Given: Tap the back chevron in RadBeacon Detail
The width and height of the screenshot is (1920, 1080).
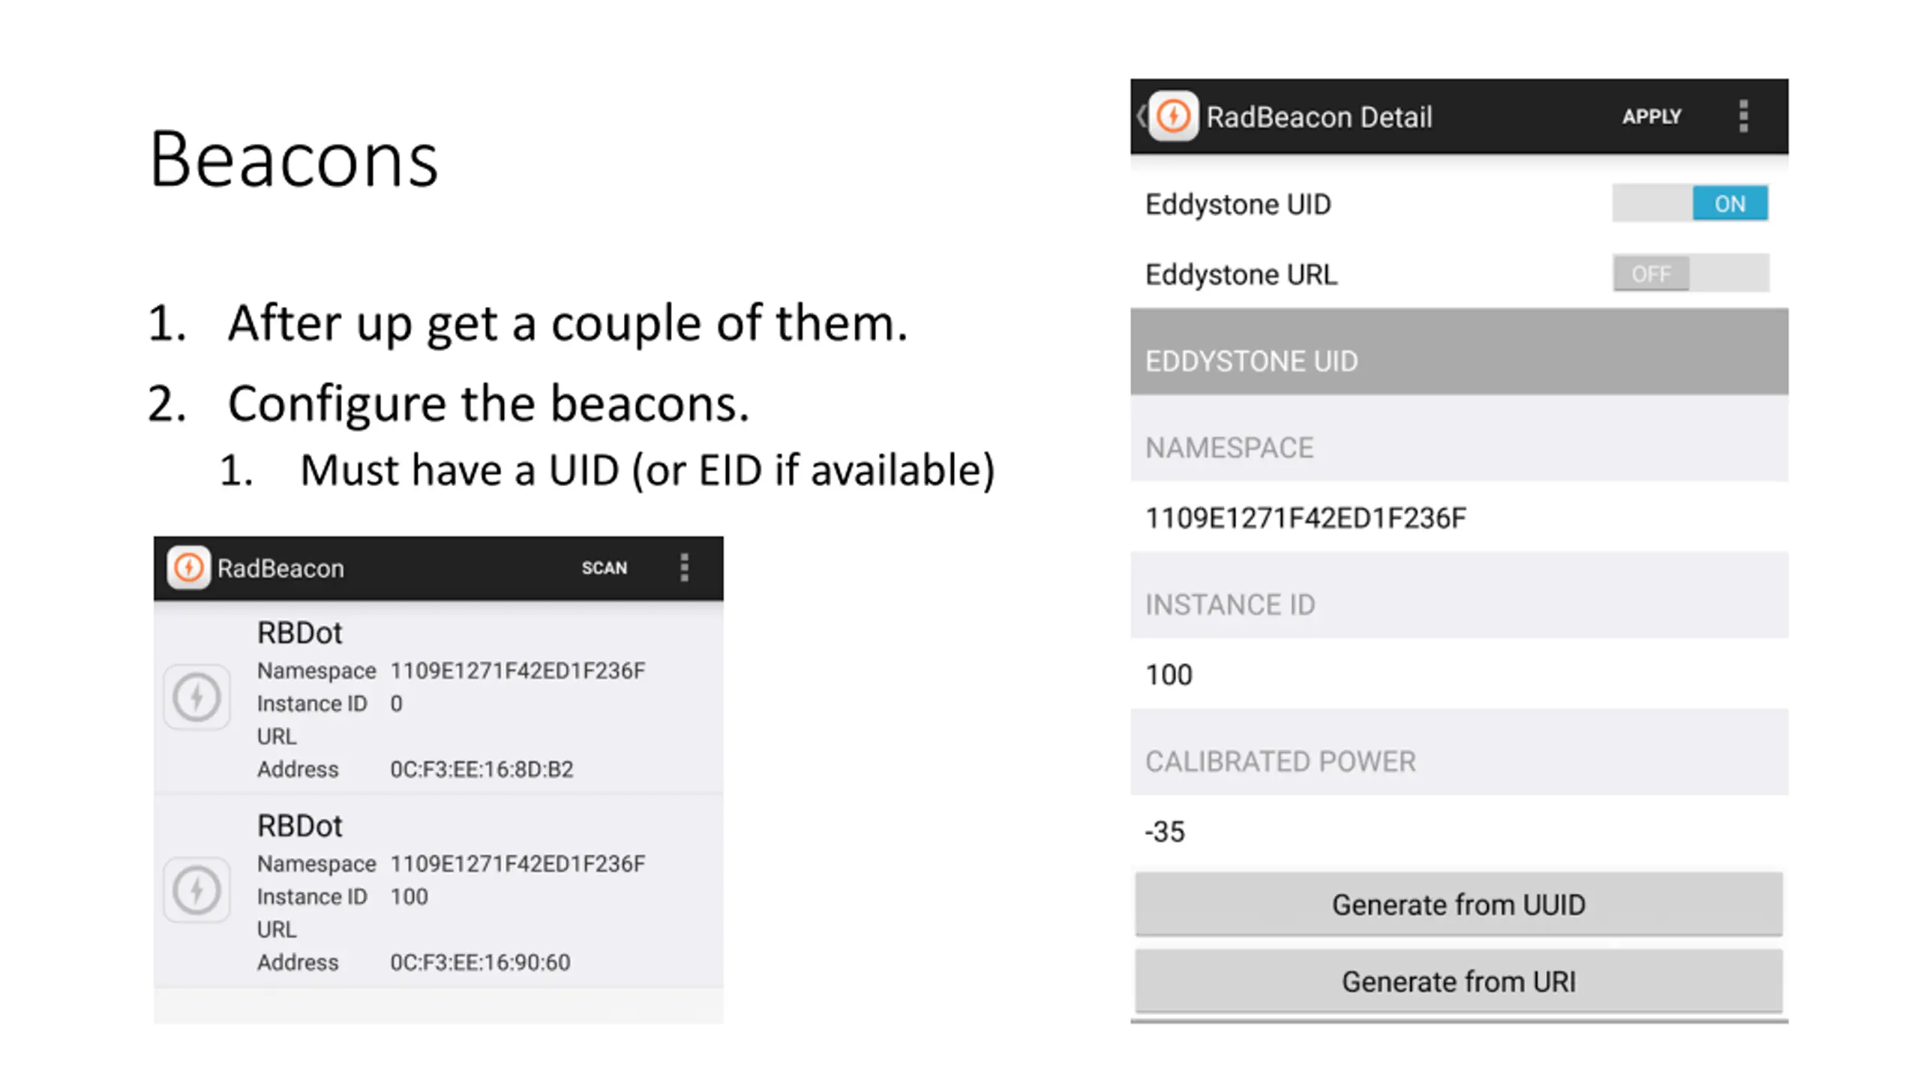Looking at the screenshot, I should pos(1141,116).
